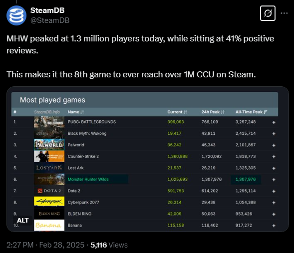Sort the table by Name column
Image resolution: width=294 pixels, height=253 pixels.
click(76, 112)
